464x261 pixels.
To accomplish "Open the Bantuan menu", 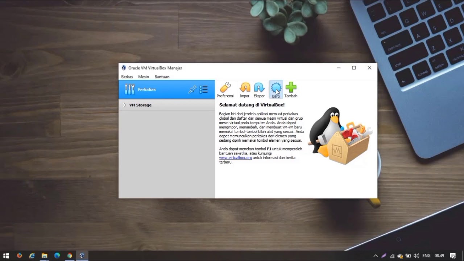I will point(162,77).
